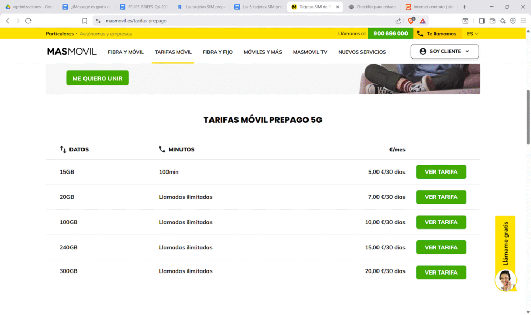
Task: Open the ES language selector
Action: [x=472, y=34]
